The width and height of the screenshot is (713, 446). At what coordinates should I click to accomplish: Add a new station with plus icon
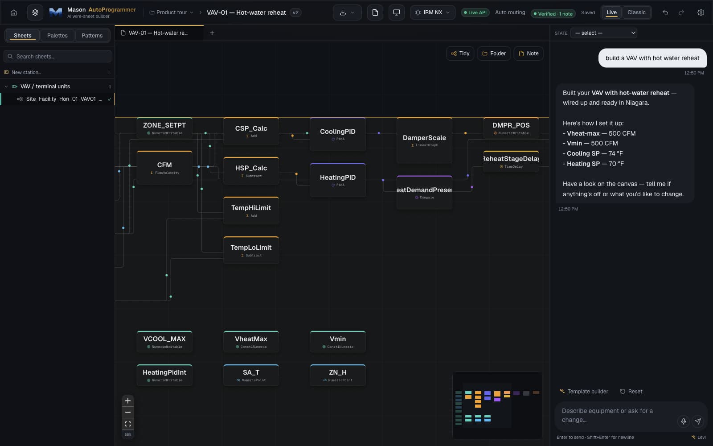pyautogui.click(x=109, y=72)
